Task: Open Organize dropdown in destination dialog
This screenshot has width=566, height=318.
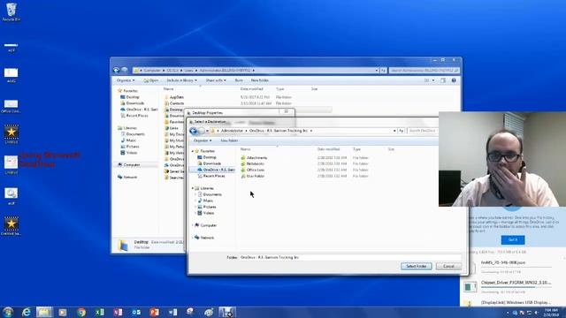Action: pyautogui.click(x=203, y=140)
